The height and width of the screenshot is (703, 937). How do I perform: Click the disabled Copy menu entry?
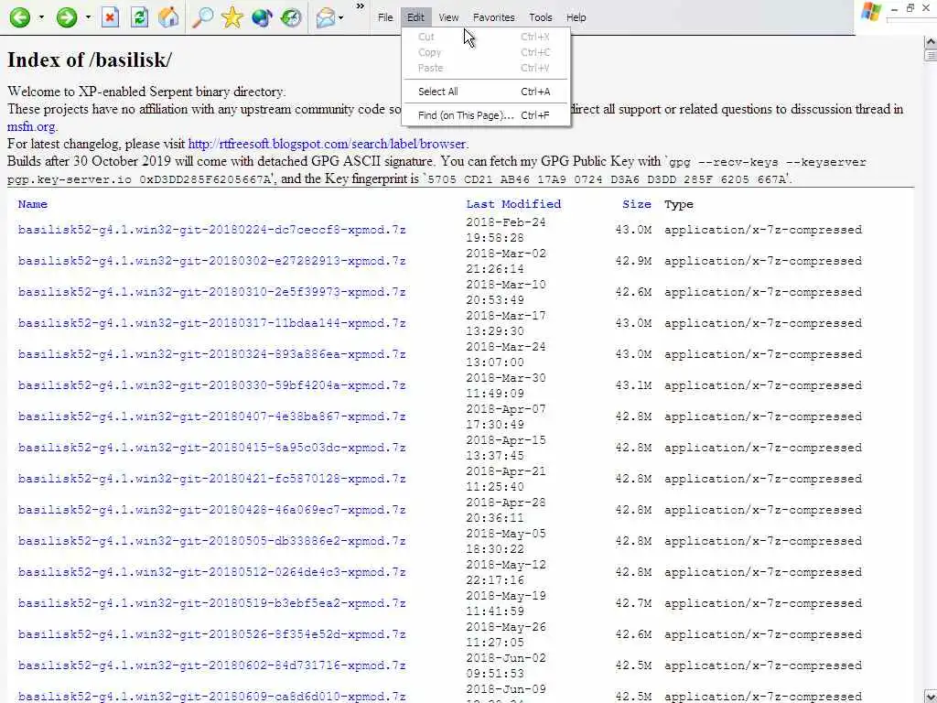(485, 52)
